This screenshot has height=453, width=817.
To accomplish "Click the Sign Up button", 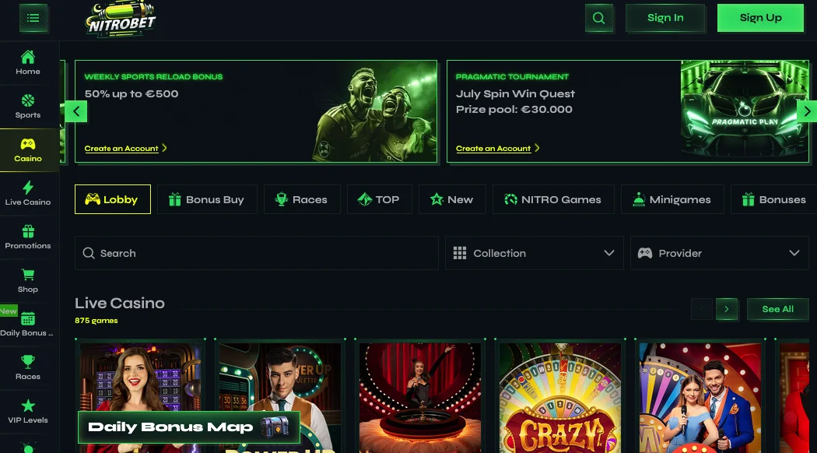I will pyautogui.click(x=761, y=18).
